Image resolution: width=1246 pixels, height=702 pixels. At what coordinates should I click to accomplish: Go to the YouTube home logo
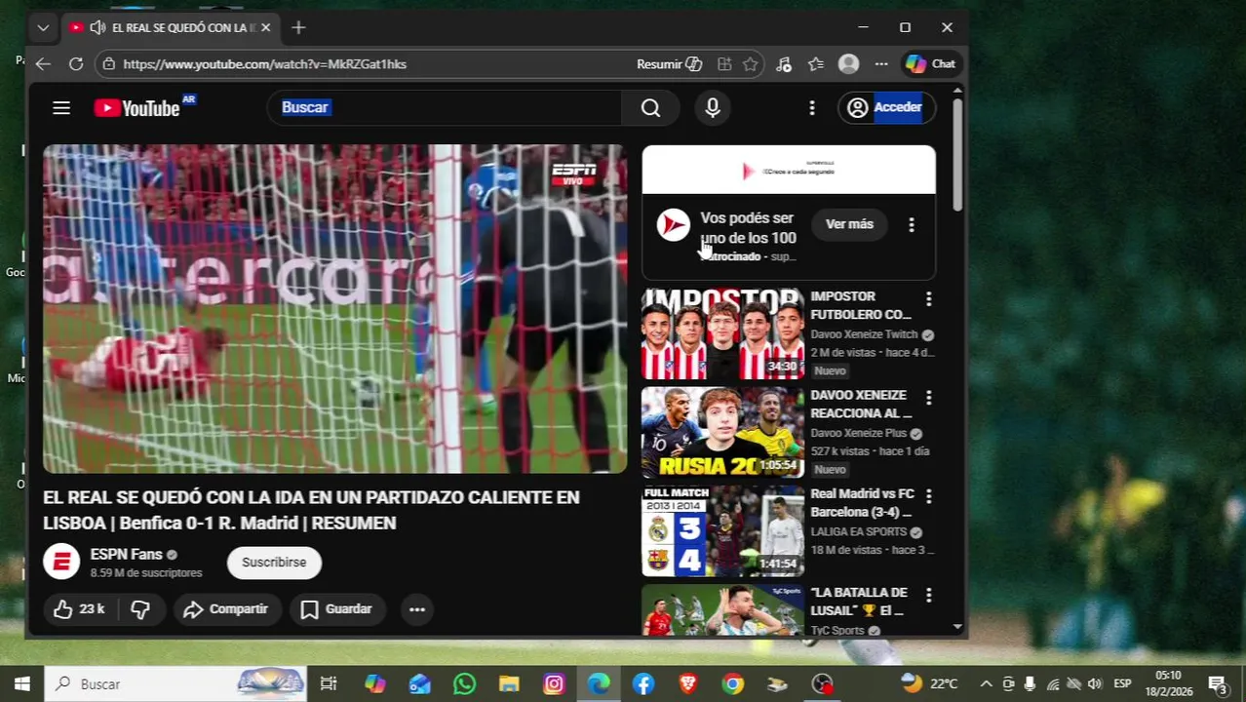(136, 108)
